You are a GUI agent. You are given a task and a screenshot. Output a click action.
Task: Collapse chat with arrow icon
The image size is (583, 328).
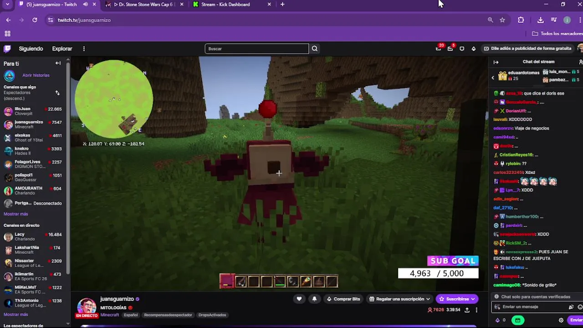[496, 62]
